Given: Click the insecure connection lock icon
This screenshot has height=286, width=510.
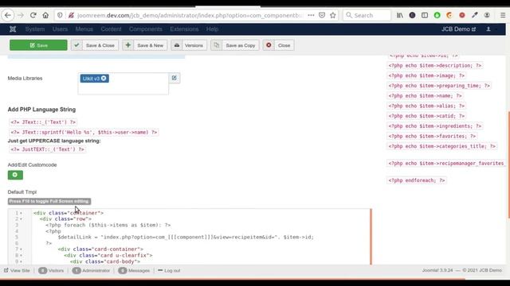Looking at the screenshot, I should [71, 15].
